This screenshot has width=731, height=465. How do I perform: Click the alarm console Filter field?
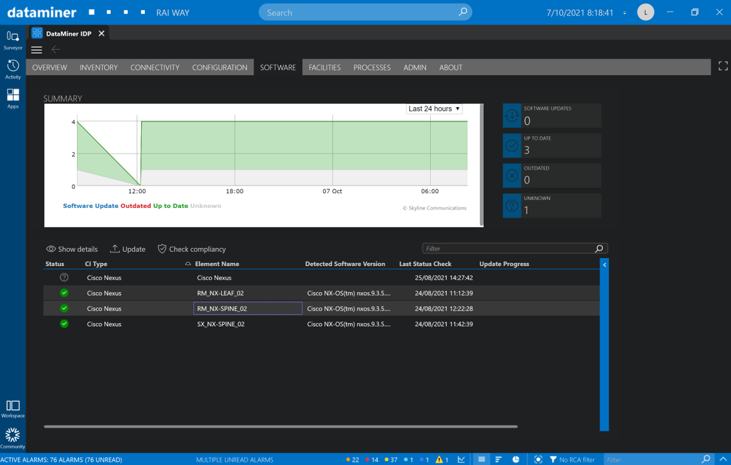[x=659, y=459]
